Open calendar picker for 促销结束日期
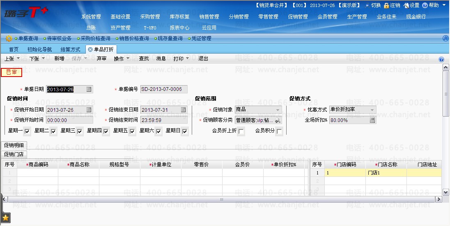 click(184, 110)
